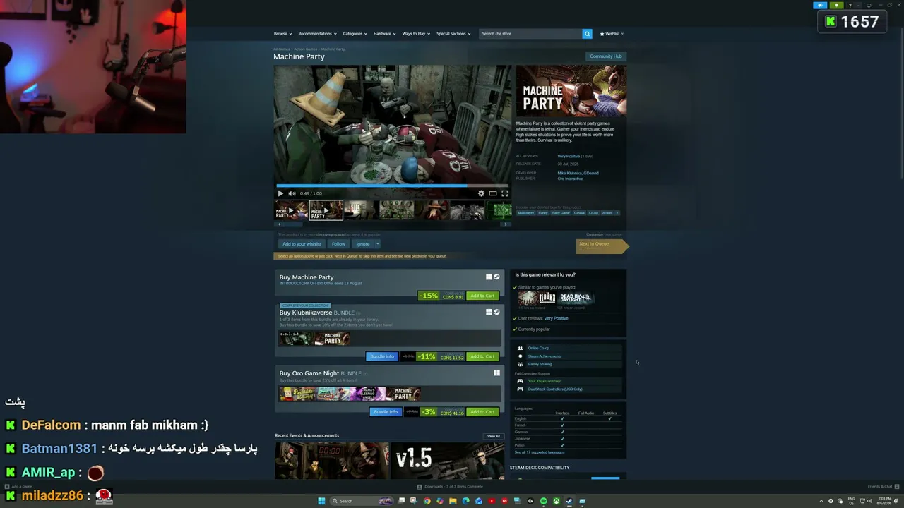This screenshot has height=508, width=904.
Task: Open the Wishlist link
Action: (612, 34)
